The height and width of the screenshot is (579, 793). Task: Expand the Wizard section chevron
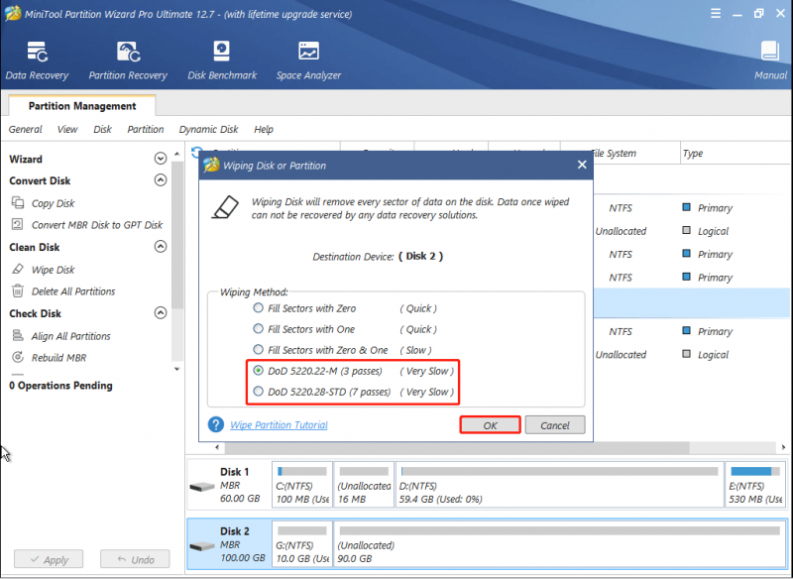point(161,159)
